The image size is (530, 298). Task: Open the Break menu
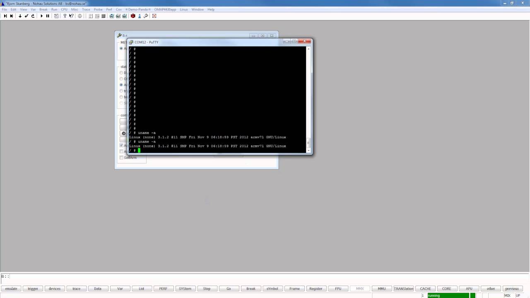pos(43,9)
